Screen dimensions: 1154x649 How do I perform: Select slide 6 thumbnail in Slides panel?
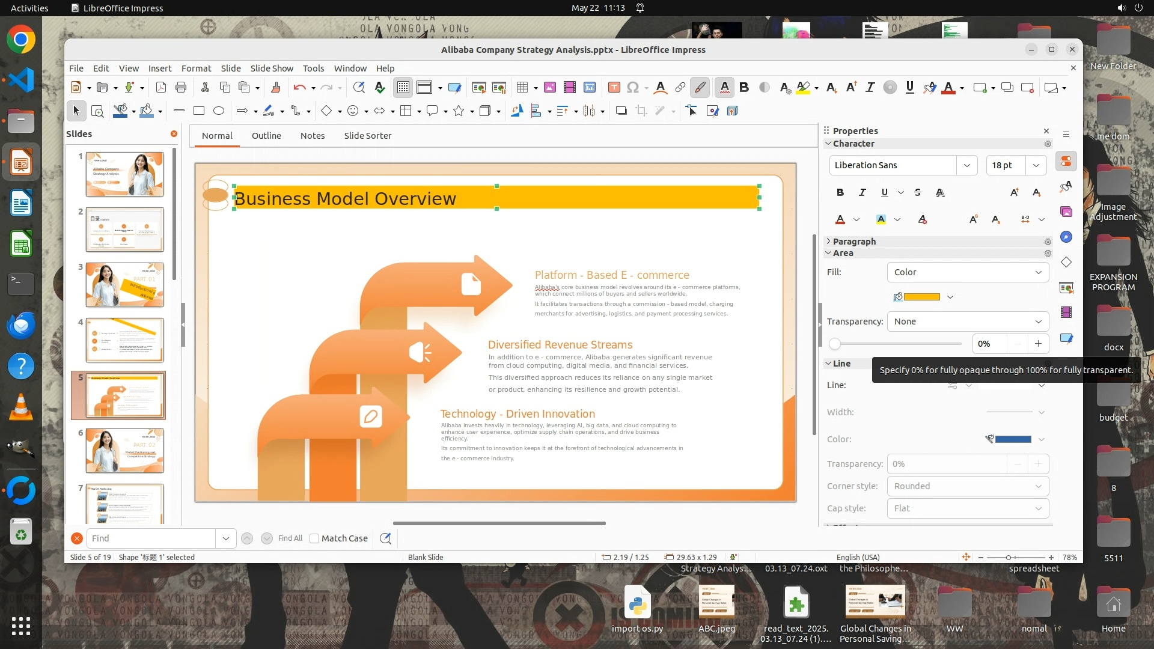coord(124,451)
